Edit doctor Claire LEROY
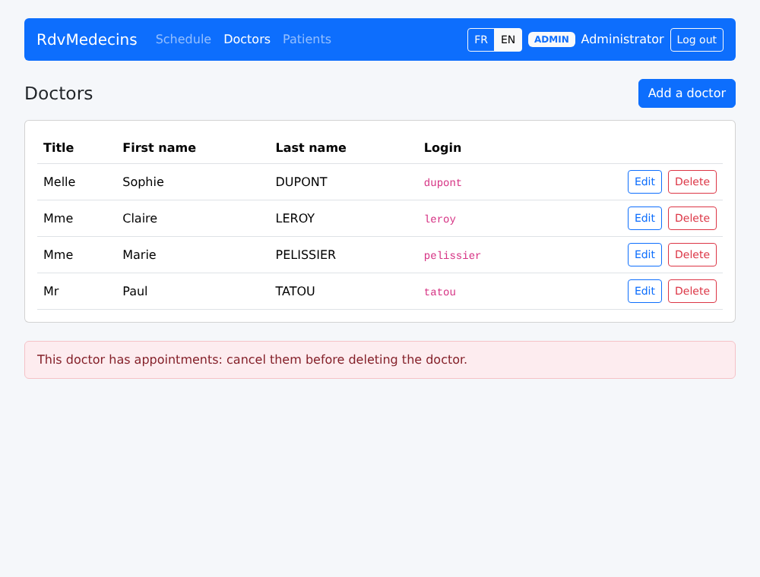Screen dimensions: 760x577 [x=644, y=219]
